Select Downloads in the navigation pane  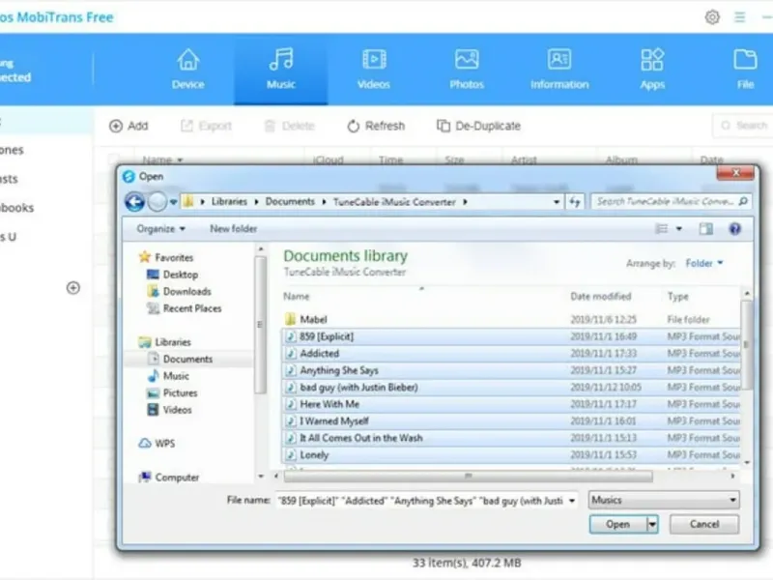click(x=179, y=292)
